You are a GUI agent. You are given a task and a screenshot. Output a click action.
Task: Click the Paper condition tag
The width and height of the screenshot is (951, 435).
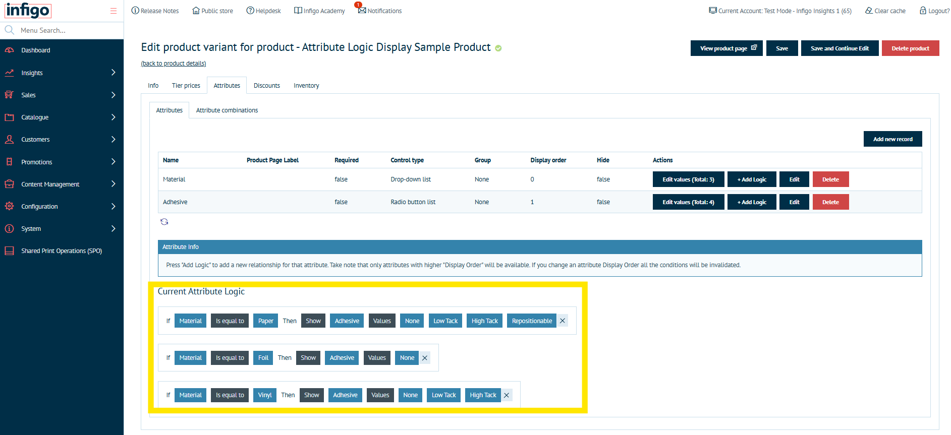[x=265, y=321]
